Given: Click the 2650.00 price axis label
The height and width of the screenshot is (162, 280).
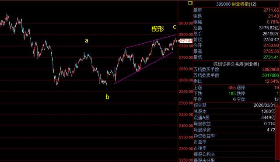Looking at the screenshot, I should pyautogui.click(x=186, y=69).
